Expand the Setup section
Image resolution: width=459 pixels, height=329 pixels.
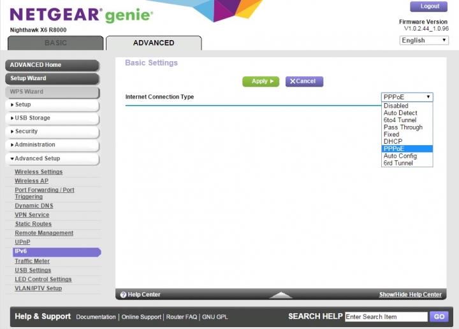pos(52,105)
